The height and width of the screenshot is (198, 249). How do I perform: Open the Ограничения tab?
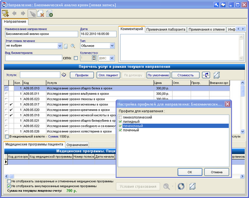click(x=77, y=145)
